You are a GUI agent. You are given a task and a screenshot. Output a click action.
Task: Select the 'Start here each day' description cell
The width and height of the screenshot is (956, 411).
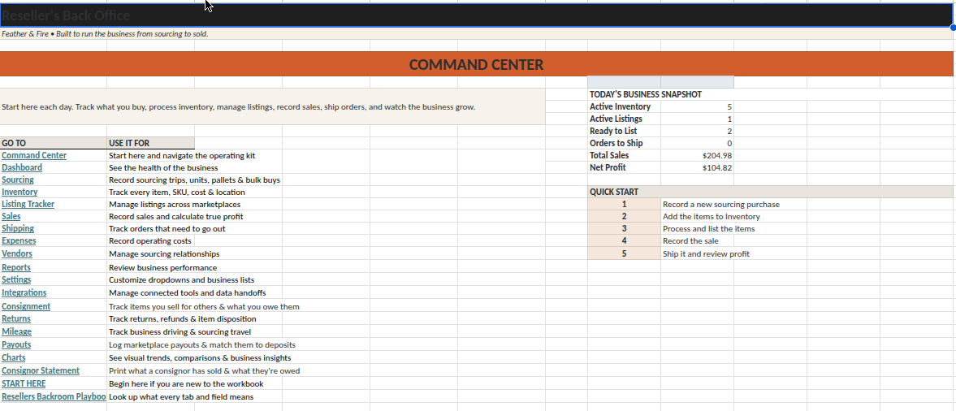(272, 106)
